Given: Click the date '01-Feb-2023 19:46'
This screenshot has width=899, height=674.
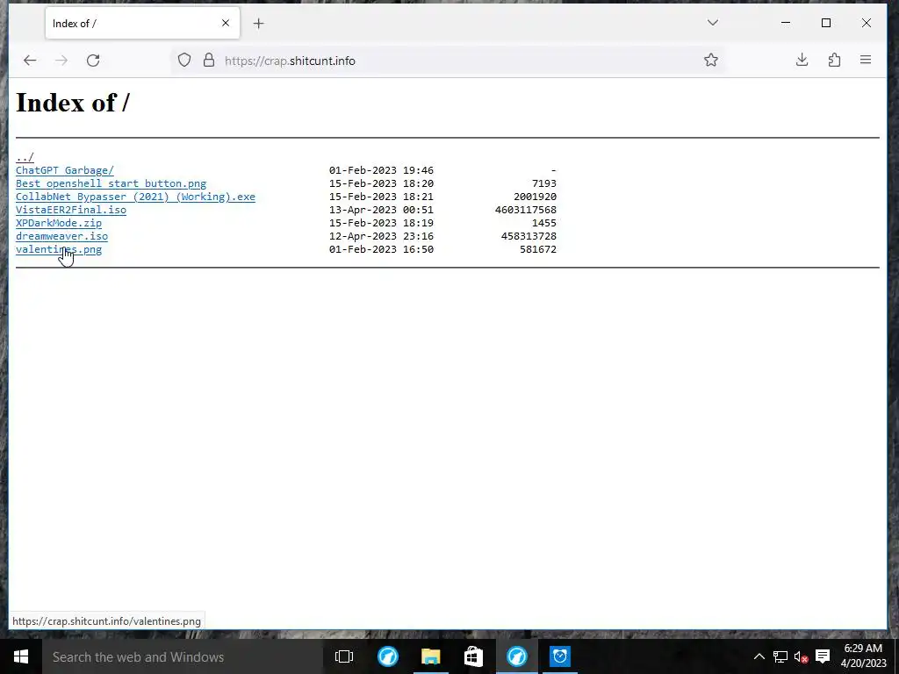Looking at the screenshot, I should pyautogui.click(x=381, y=170).
